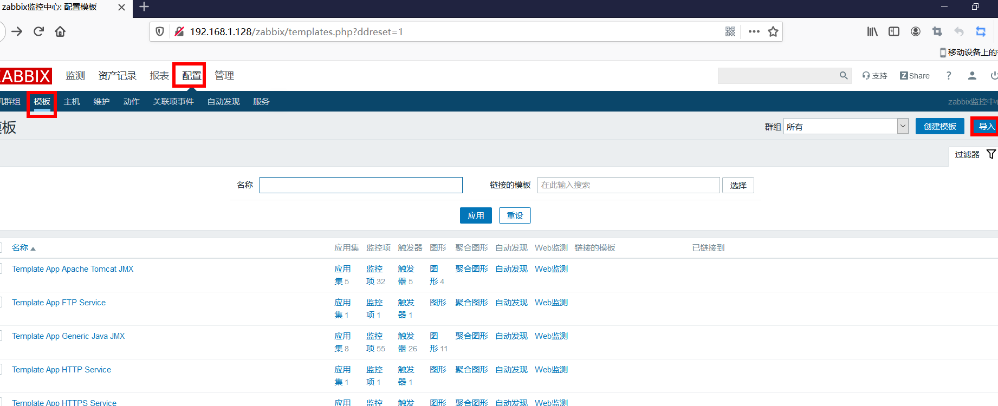This screenshot has height=406, width=998.
Task: Switch to the 自动发现 submenu tab
Action: [223, 102]
